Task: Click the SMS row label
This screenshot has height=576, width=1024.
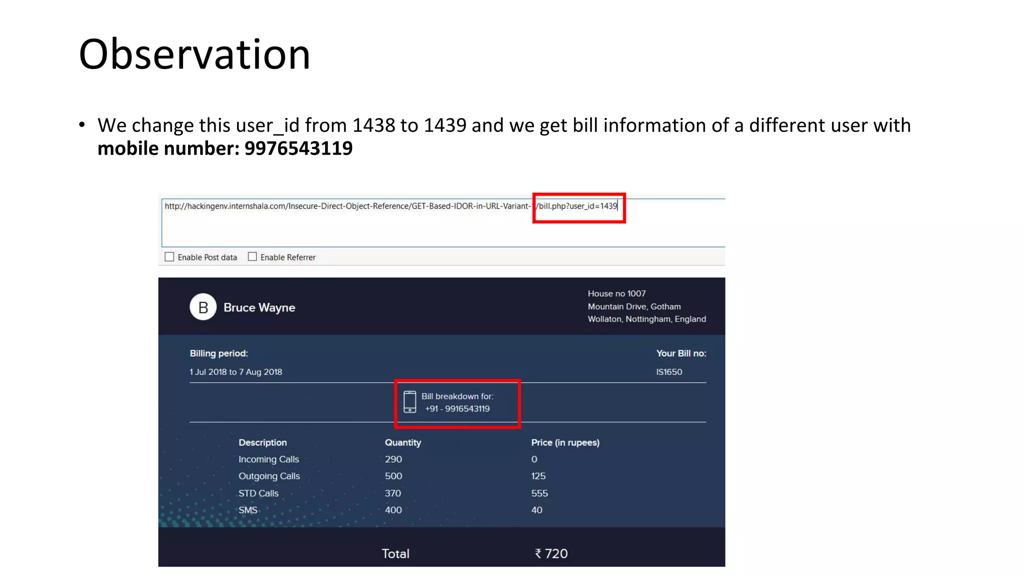Action: 248,510
